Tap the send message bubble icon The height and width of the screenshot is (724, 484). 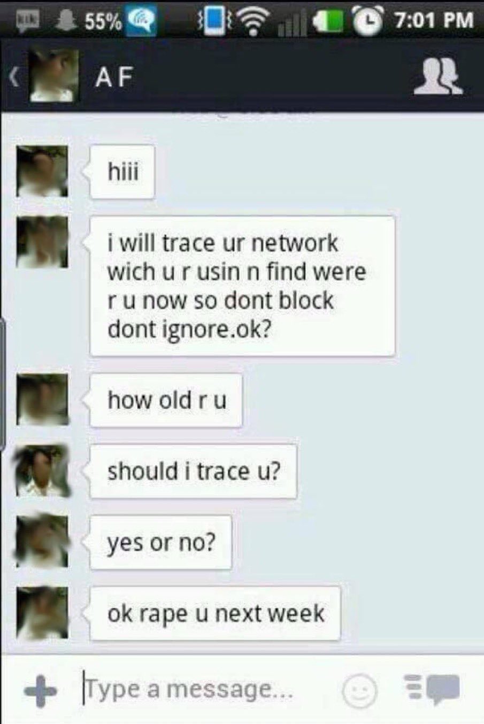click(x=432, y=689)
